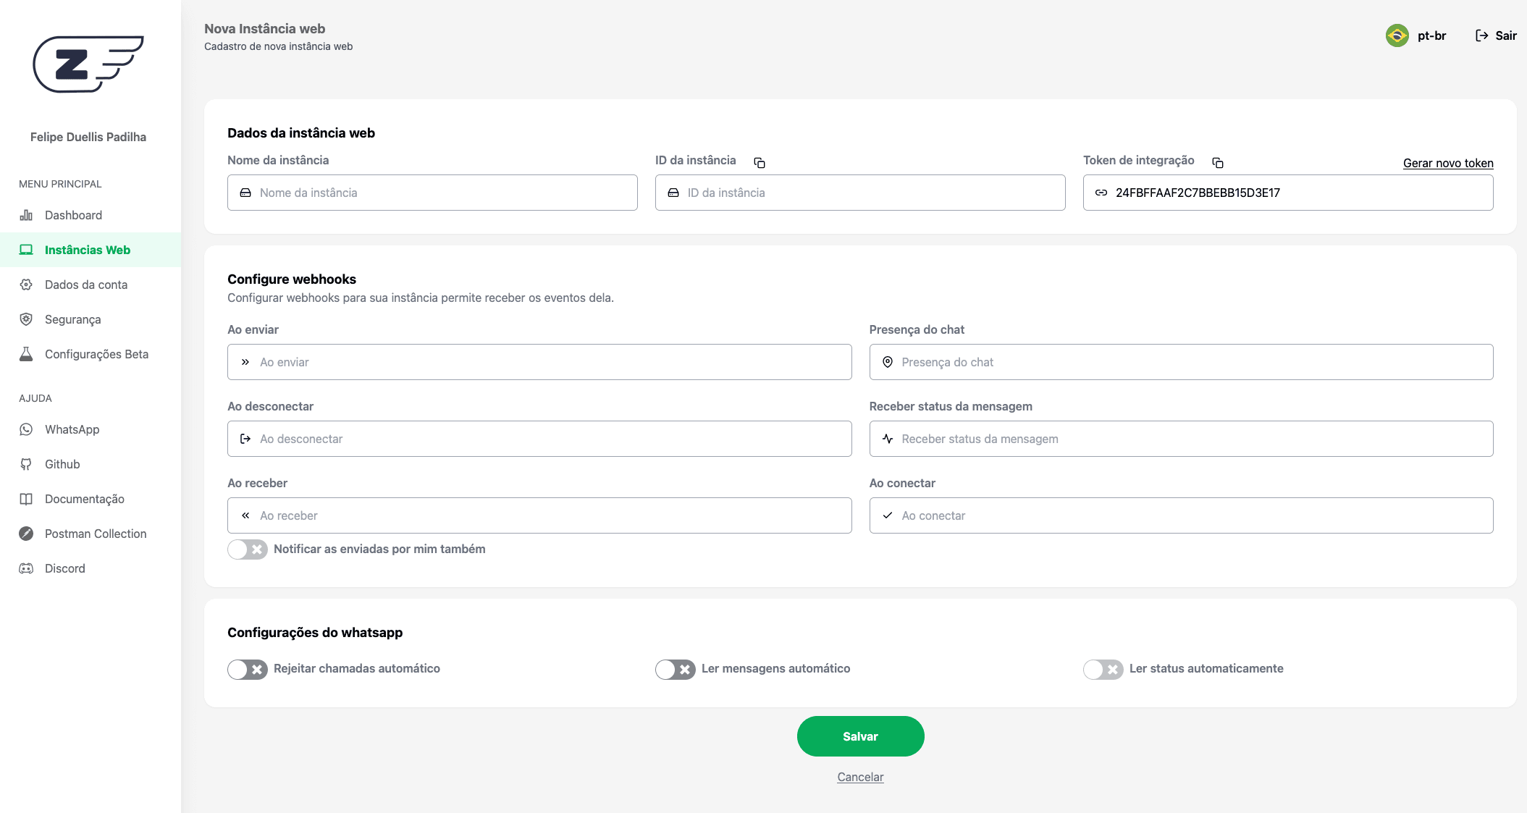Focus the Receber status da mensagem input
The width and height of the screenshot is (1527, 813).
click(x=1181, y=439)
